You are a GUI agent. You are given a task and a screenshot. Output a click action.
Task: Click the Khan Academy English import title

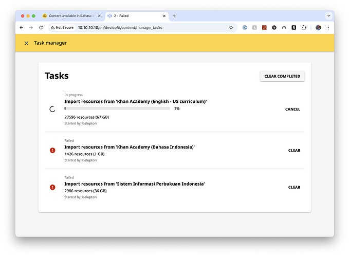coord(136,101)
